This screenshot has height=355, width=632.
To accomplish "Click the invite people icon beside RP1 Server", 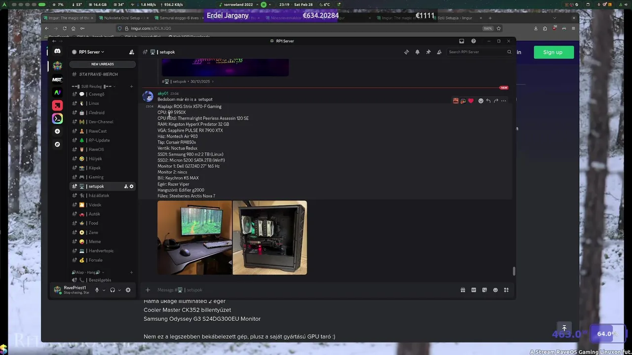I will pos(131,52).
